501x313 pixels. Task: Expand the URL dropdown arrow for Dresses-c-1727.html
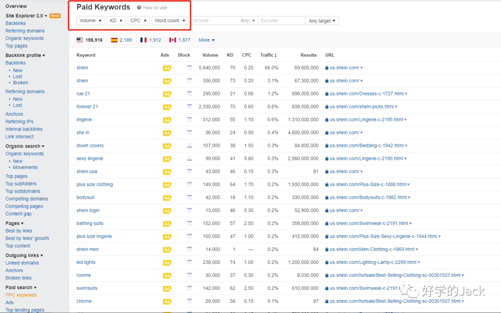click(x=406, y=94)
